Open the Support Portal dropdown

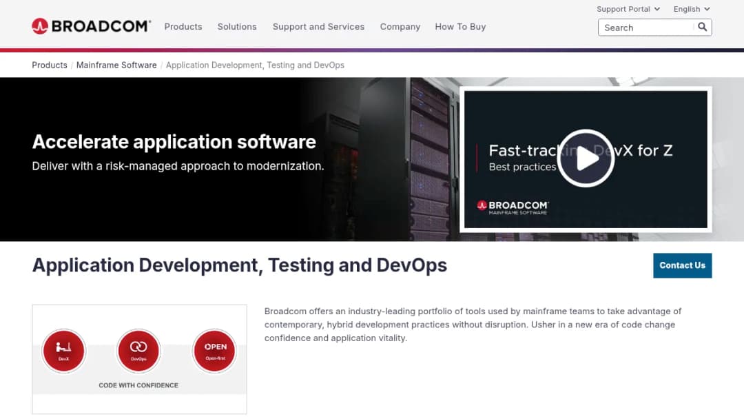(x=628, y=9)
